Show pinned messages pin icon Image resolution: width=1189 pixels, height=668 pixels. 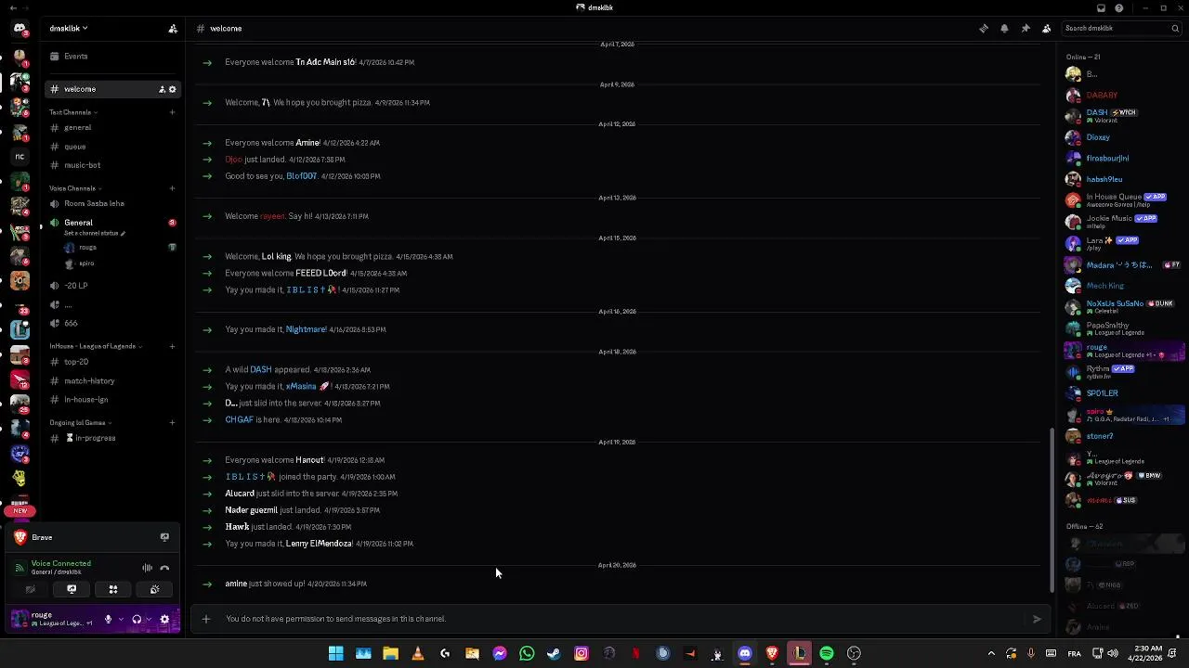[x=1026, y=29]
